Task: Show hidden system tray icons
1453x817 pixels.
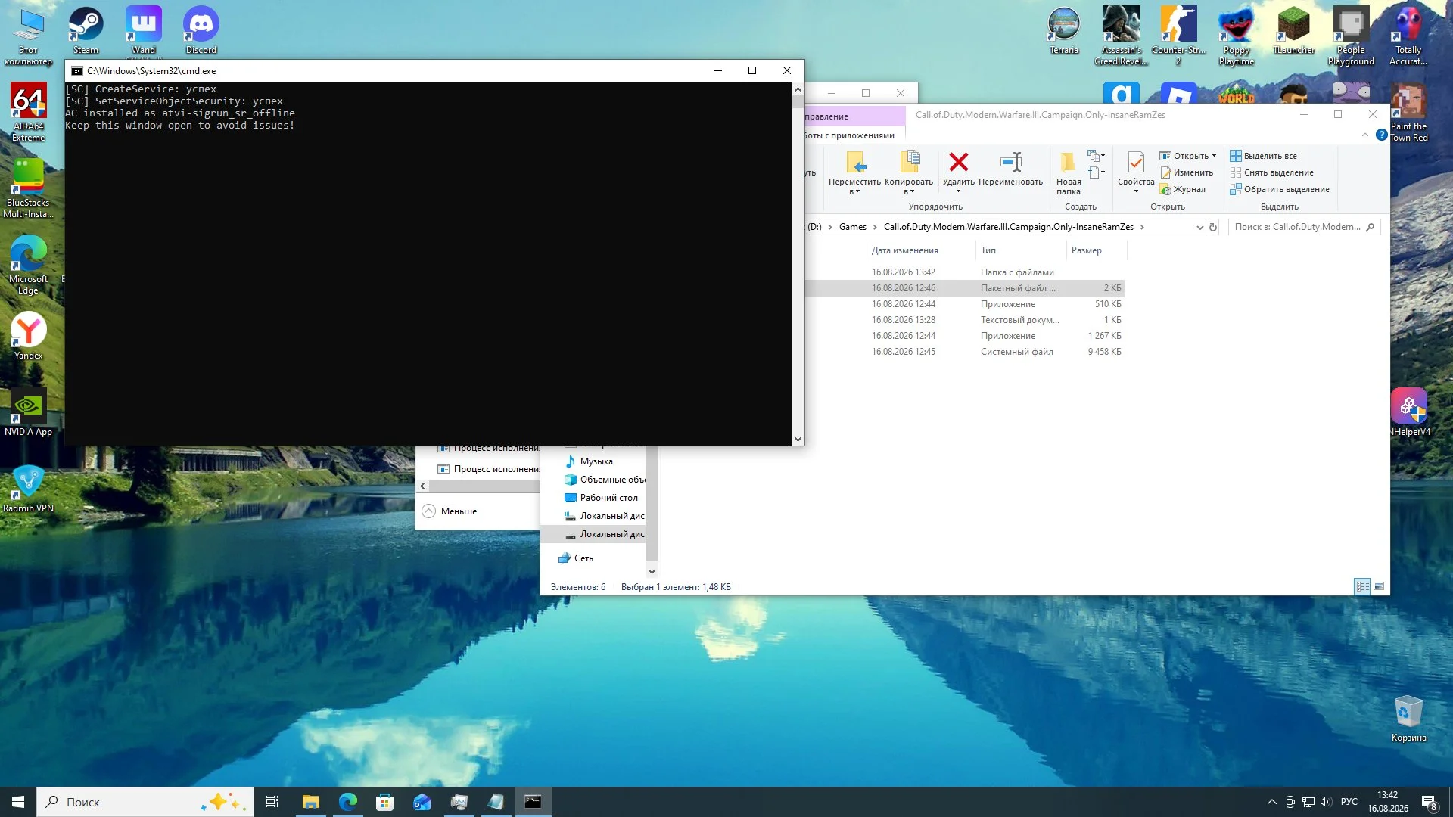Action: click(x=1271, y=802)
